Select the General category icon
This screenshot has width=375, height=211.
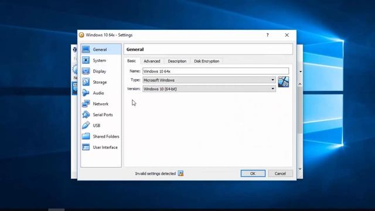[86, 49]
